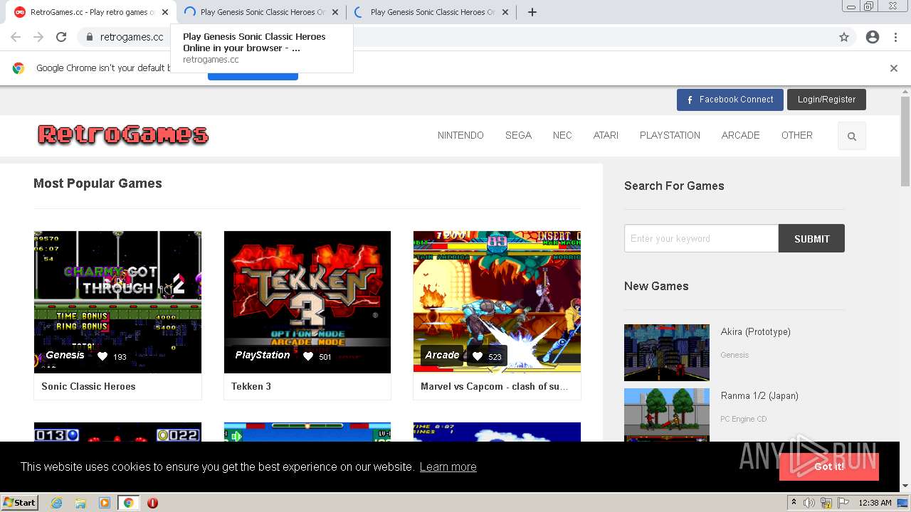
Task: Click the Login/Register button
Action: pyautogui.click(x=826, y=100)
